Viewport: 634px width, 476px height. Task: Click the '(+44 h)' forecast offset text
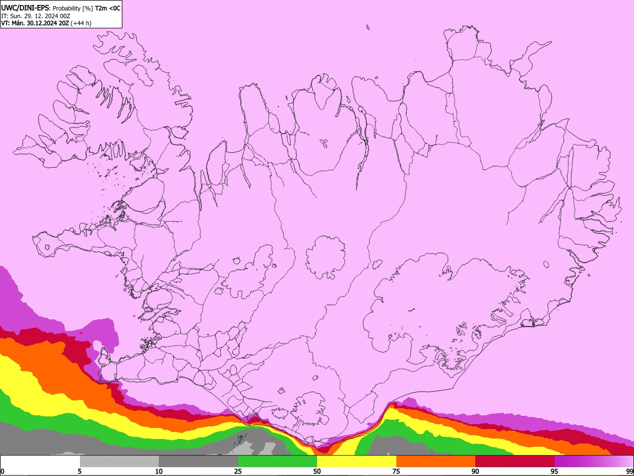[81, 23]
